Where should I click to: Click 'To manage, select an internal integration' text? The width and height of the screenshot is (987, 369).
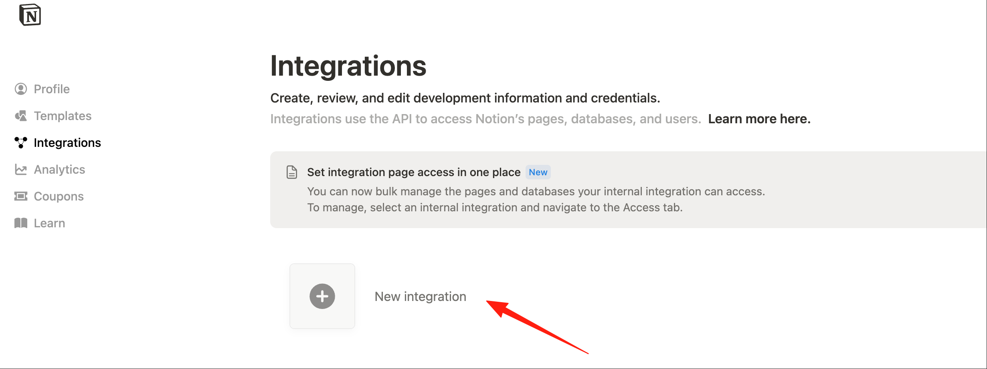495,207
